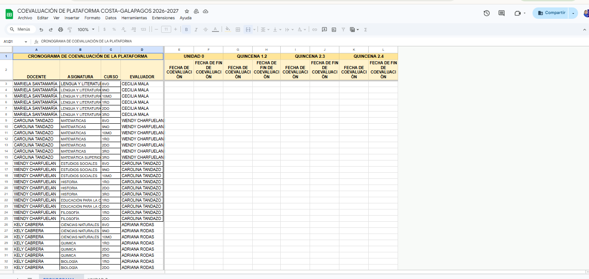
Task: Toggle strikethrough formatting
Action: click(x=205, y=30)
